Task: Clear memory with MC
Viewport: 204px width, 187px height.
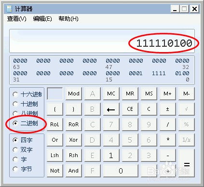Action: 111,93
